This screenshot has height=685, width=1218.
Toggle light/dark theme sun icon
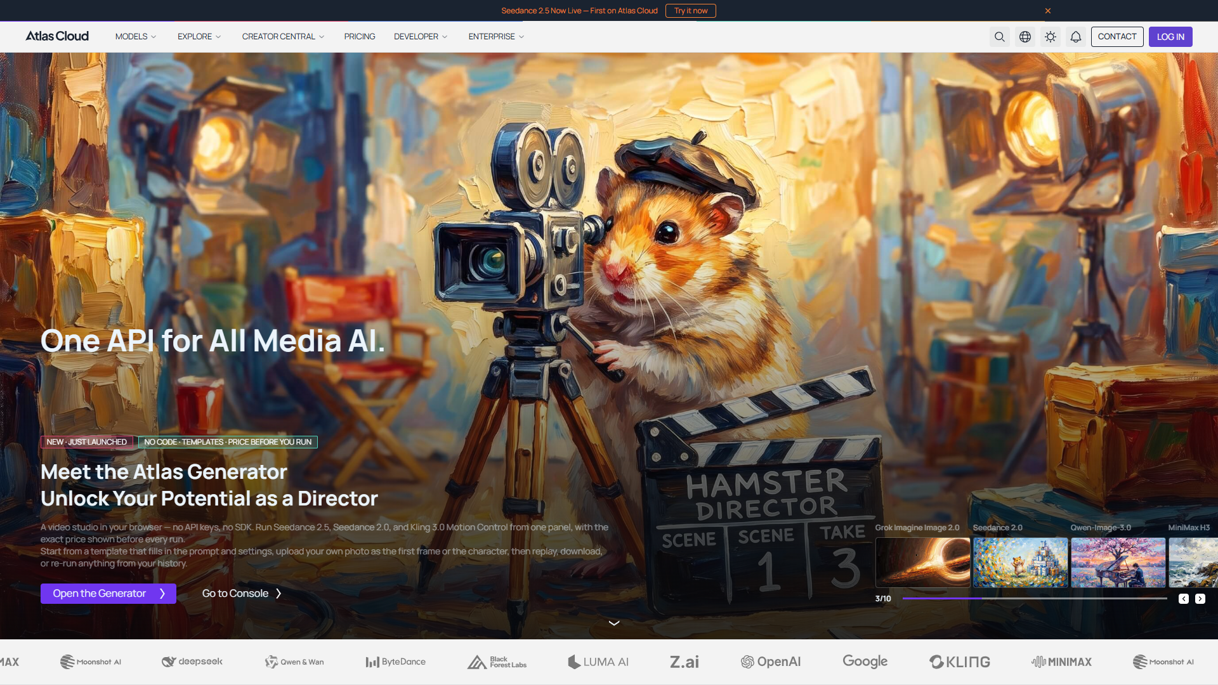click(x=1051, y=37)
